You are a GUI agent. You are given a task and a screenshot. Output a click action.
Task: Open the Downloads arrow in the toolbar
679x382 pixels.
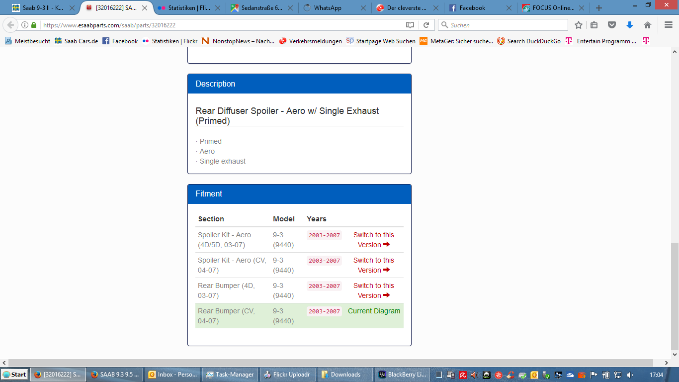630,25
